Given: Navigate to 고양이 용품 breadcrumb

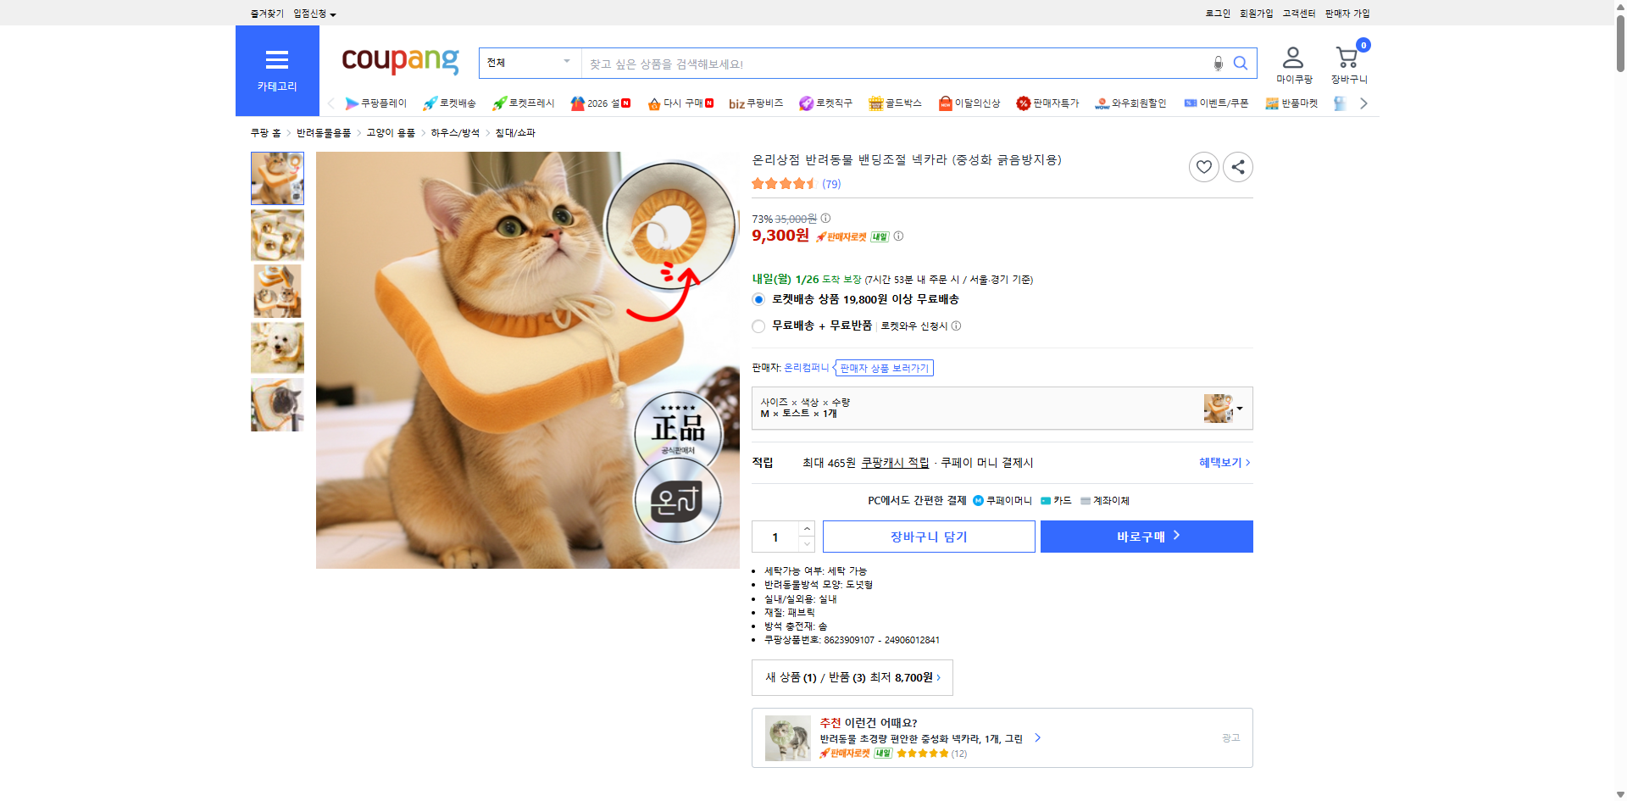Looking at the screenshot, I should pos(391,132).
